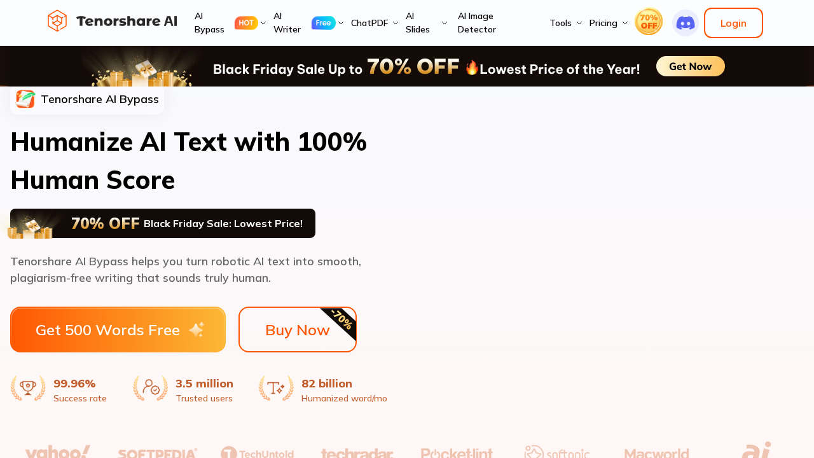Open AI Image Detector menu item

click(476, 23)
